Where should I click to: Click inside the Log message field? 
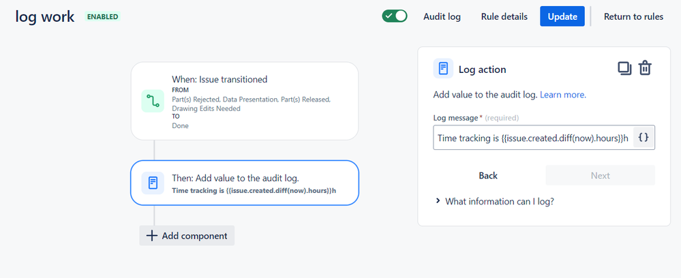click(533, 138)
